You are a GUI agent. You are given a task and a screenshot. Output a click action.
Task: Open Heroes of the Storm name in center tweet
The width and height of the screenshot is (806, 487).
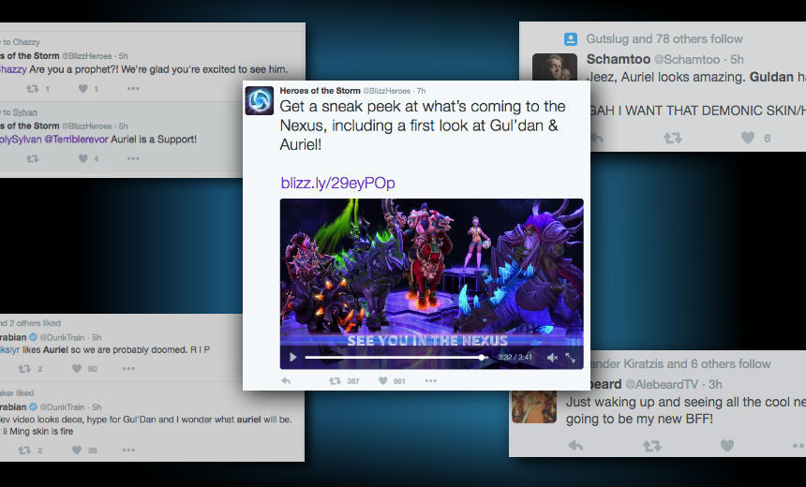[x=320, y=91]
